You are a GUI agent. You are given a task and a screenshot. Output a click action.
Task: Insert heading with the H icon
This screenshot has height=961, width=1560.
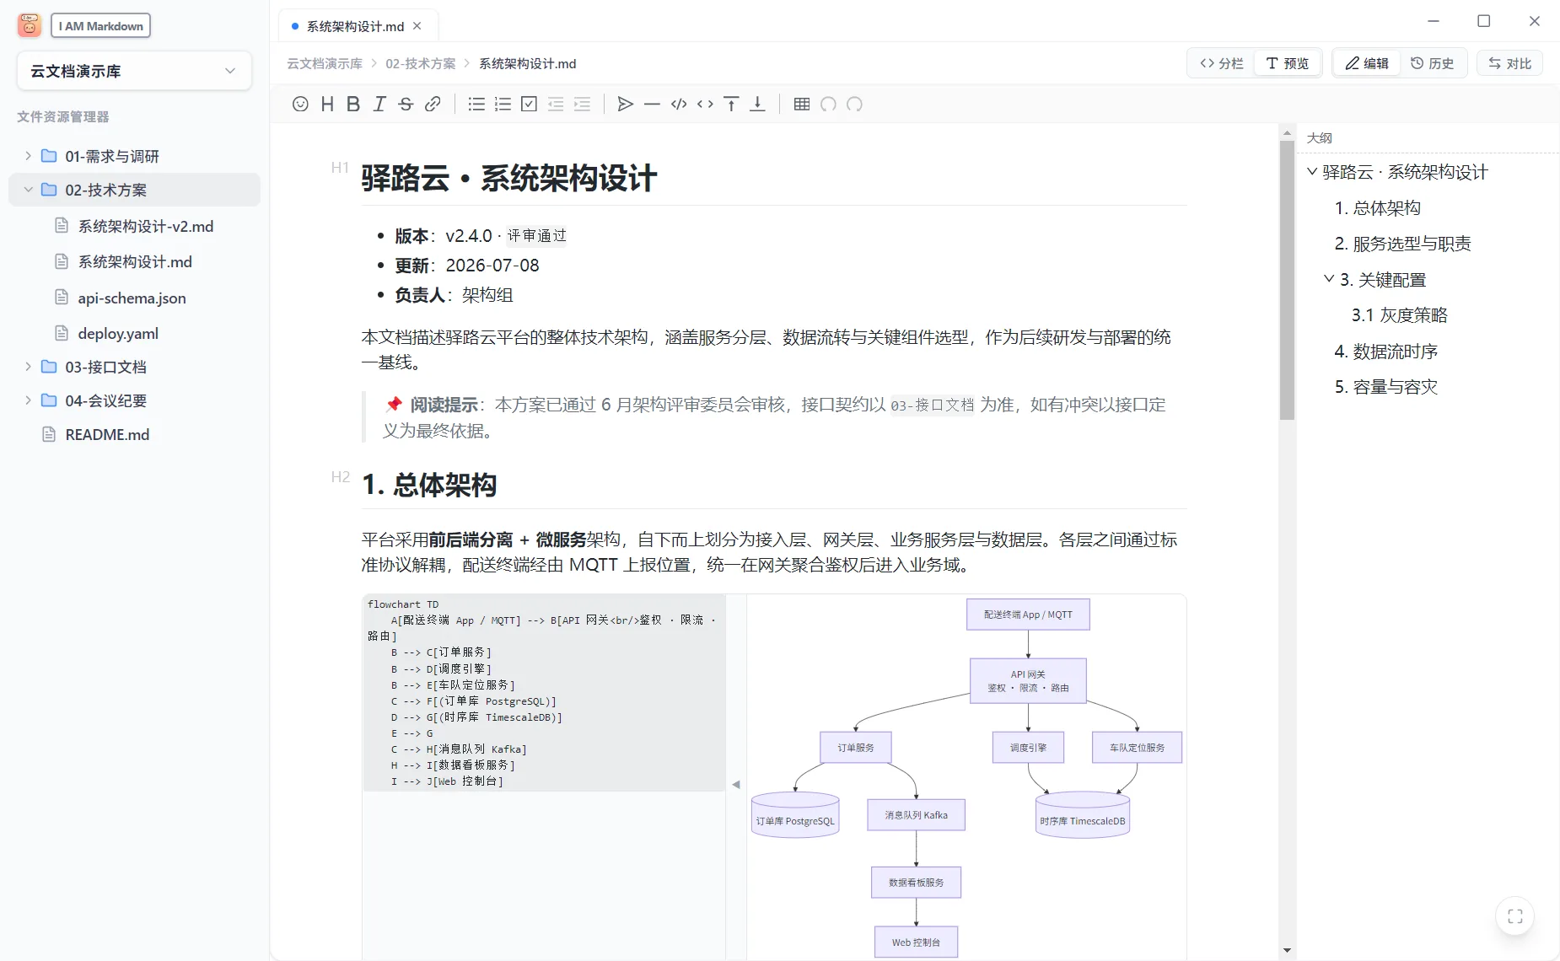point(327,104)
